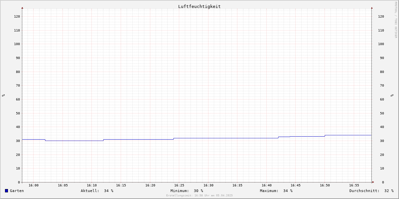The image size is (399, 199).
Task: Click the 16:50 time axis label
Action: click(x=325, y=185)
